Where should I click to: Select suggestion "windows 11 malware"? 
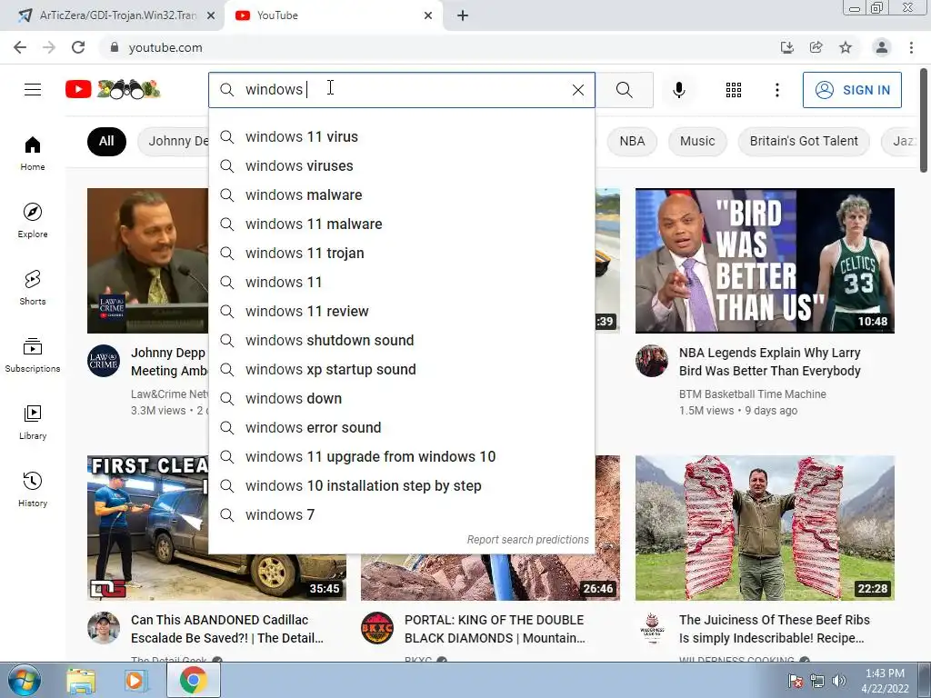[401, 224]
